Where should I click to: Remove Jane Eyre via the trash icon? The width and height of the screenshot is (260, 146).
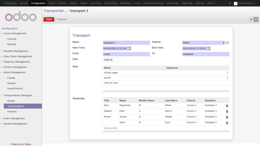(x=226, y=123)
